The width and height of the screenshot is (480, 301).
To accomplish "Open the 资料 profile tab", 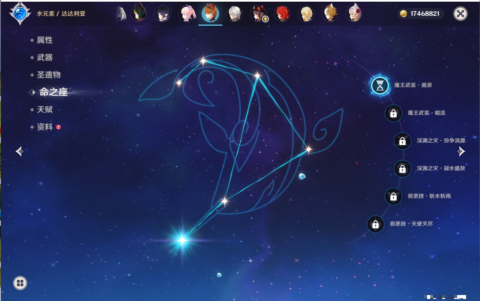I will [x=45, y=127].
